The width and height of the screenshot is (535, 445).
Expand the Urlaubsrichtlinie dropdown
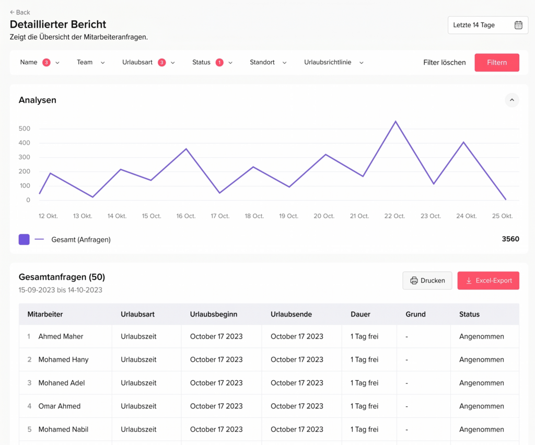click(333, 63)
